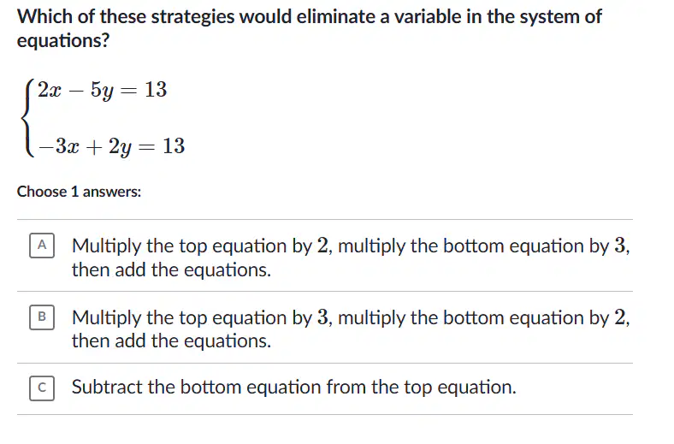Click 'then add the equations.' in option A
This screenshot has width=674, height=444.
(x=172, y=270)
